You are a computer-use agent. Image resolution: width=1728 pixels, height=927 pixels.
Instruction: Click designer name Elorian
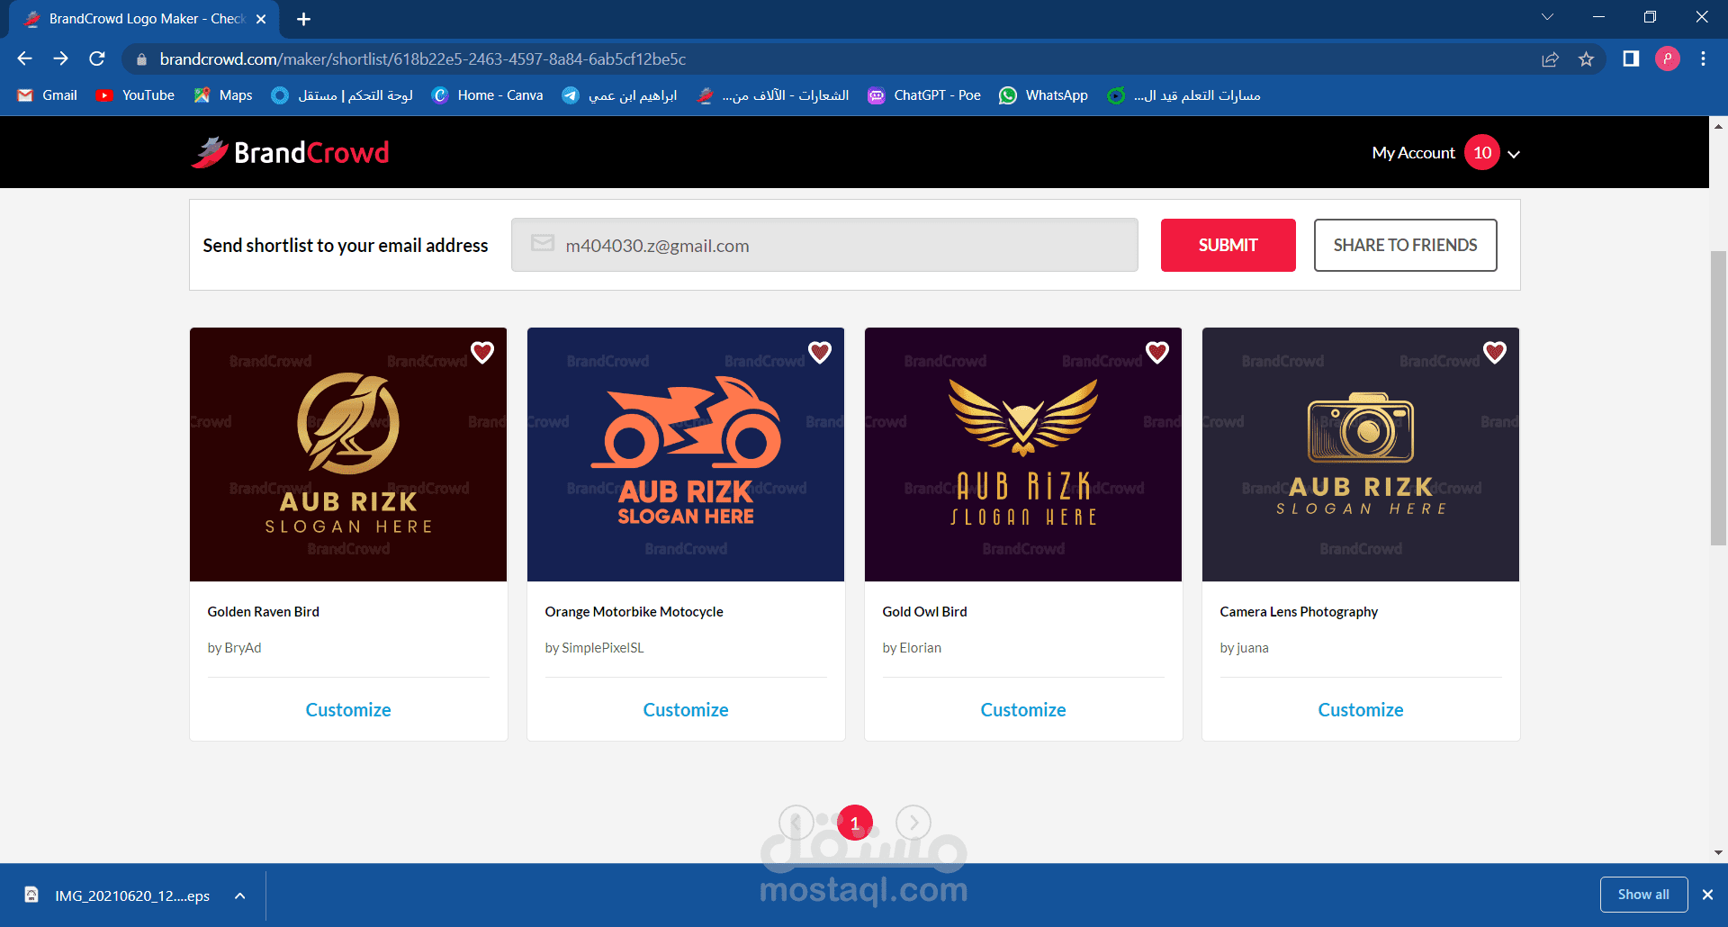point(921,648)
